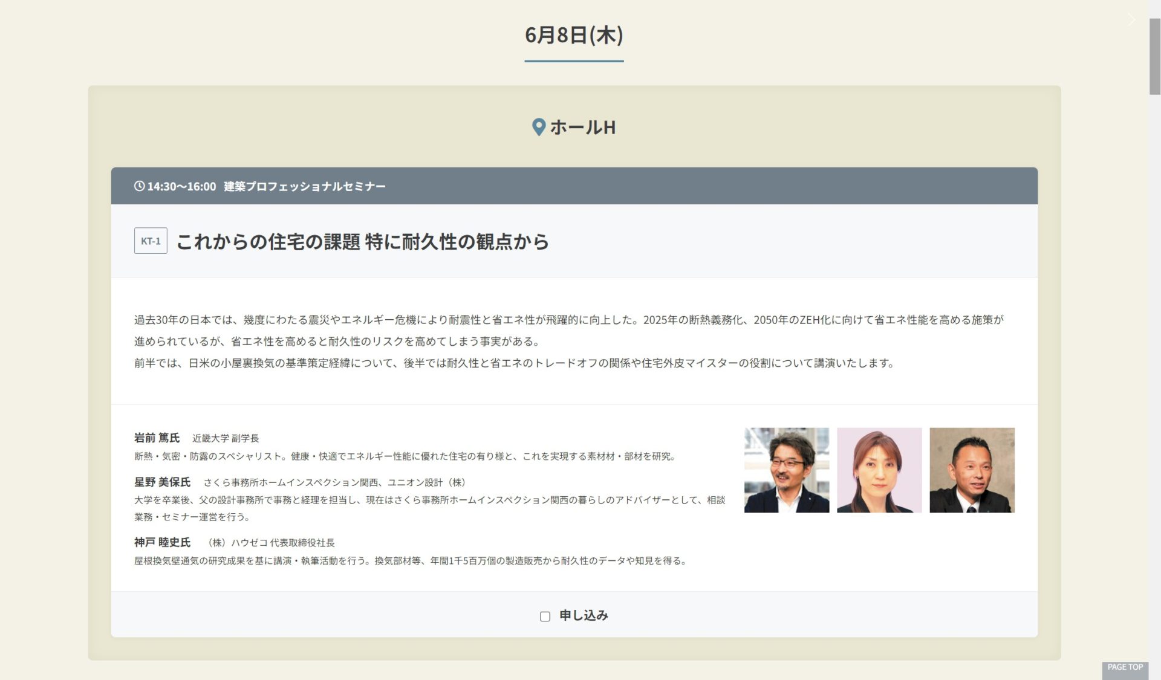
Task: Click speaker name 星野 美保氏
Action: point(162,482)
